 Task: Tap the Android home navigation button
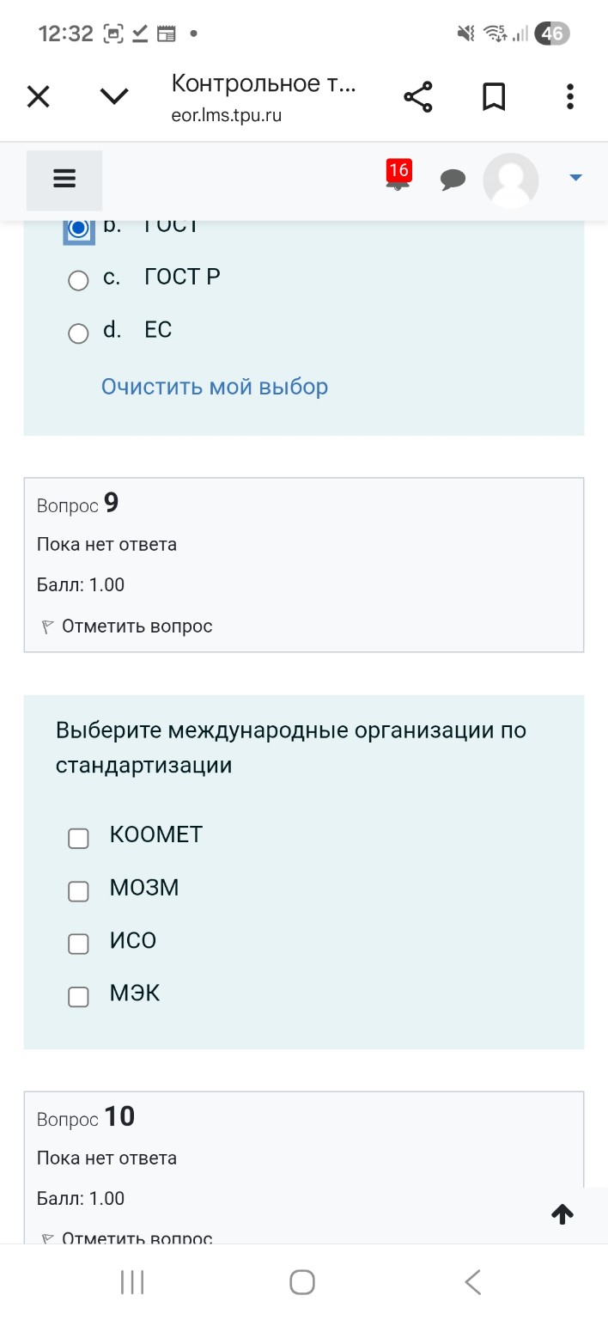coord(301,1280)
